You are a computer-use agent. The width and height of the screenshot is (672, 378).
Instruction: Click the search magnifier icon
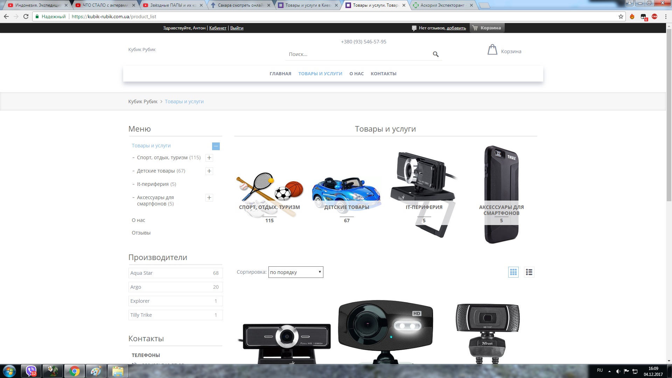point(436,54)
